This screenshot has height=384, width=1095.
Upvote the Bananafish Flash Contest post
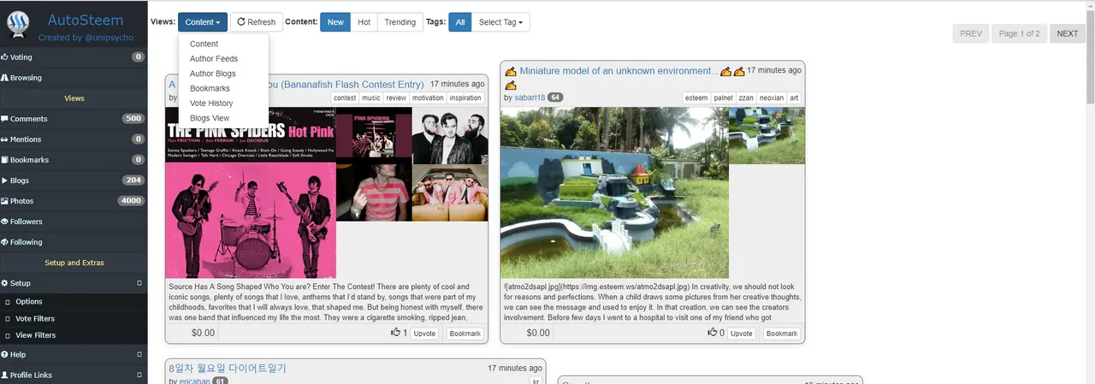(424, 334)
